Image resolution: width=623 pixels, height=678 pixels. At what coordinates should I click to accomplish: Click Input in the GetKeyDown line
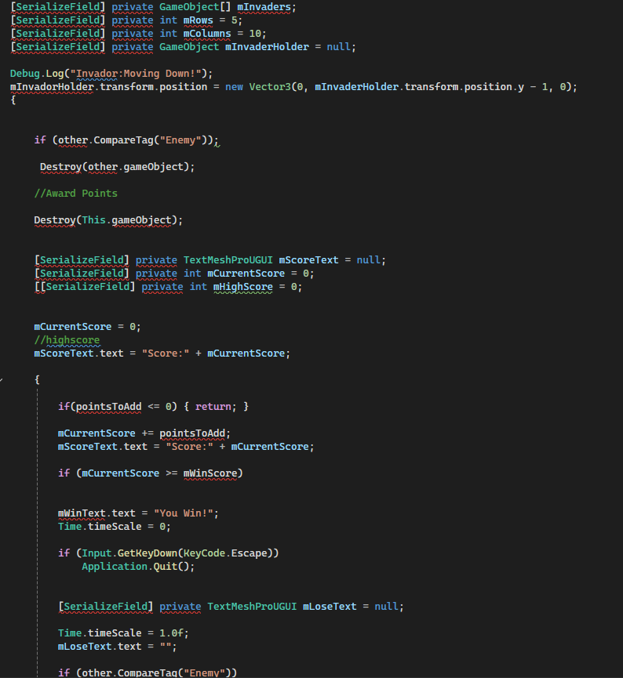pyautogui.click(x=97, y=553)
